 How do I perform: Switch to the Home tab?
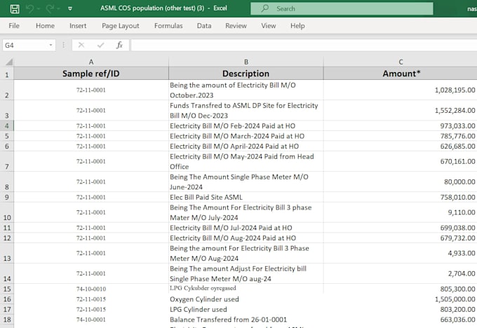tap(45, 26)
